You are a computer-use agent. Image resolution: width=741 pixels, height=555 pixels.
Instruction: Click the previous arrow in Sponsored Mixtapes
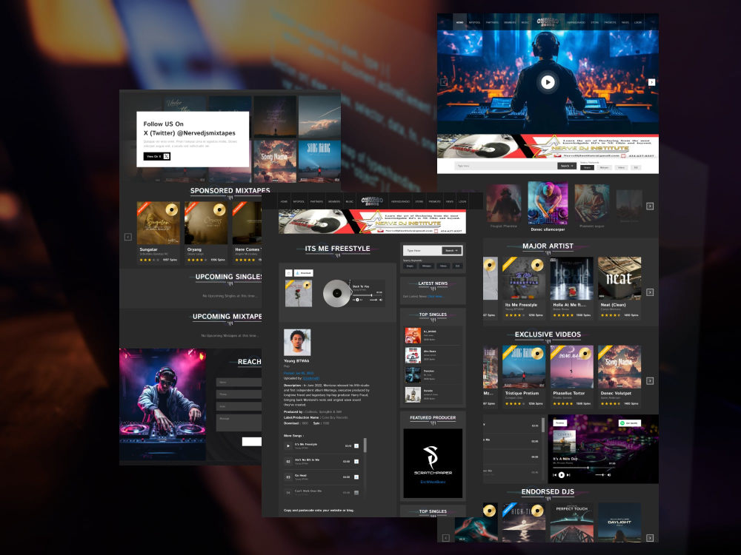coord(128,237)
